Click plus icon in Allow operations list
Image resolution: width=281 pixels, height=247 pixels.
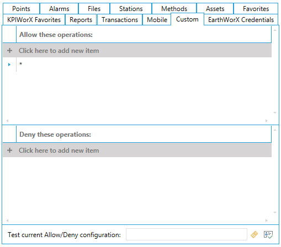[10, 51]
